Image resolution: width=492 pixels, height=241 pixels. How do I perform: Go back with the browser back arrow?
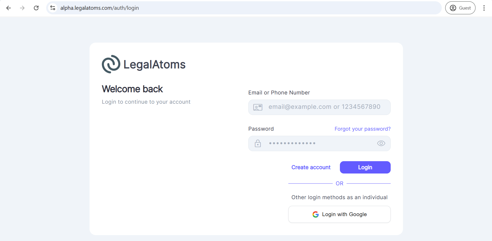coord(8,8)
